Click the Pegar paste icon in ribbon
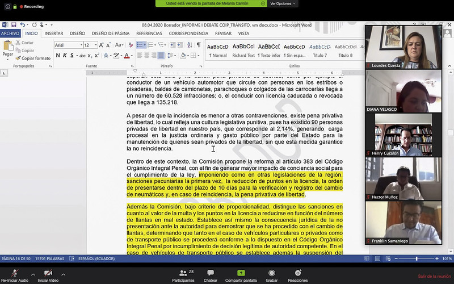 click(8, 47)
